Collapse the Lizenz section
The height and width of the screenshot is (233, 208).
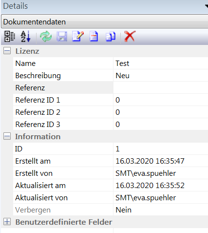7,51
